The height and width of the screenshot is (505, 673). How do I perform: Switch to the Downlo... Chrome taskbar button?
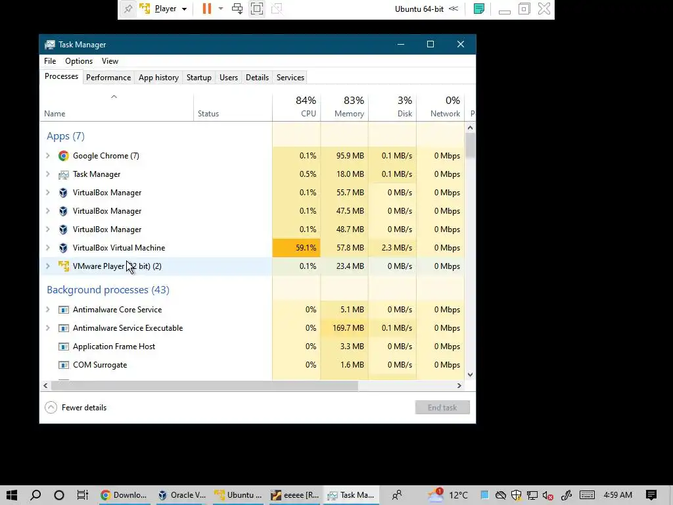(x=124, y=495)
